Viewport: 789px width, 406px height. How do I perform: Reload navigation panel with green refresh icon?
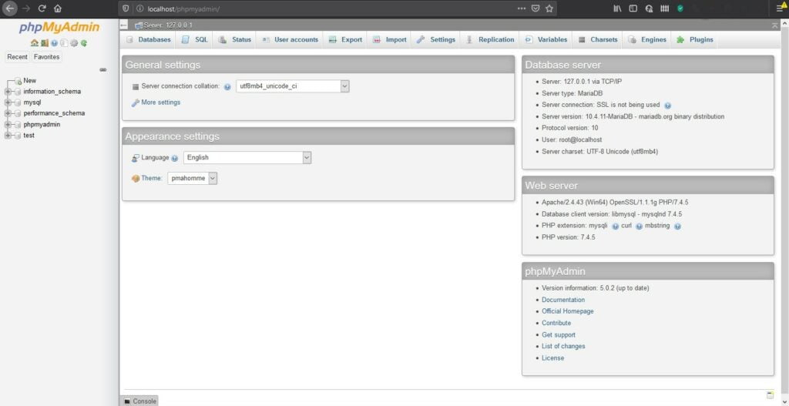click(83, 43)
